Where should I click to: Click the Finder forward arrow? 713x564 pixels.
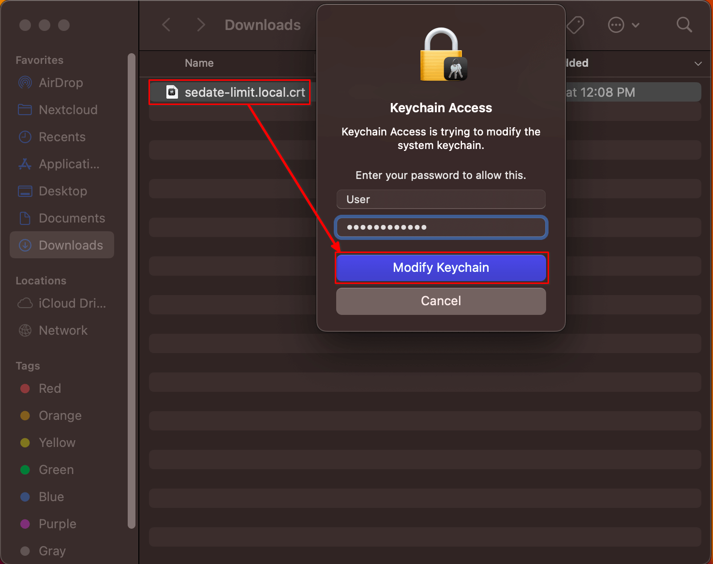(201, 25)
